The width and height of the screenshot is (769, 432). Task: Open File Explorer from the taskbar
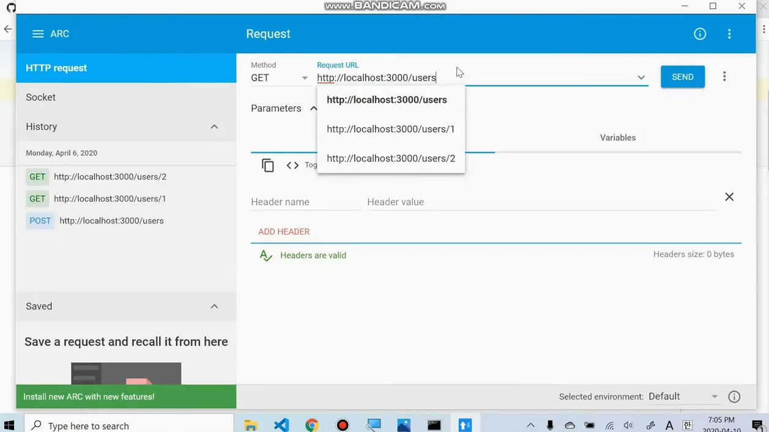pyautogui.click(x=251, y=425)
